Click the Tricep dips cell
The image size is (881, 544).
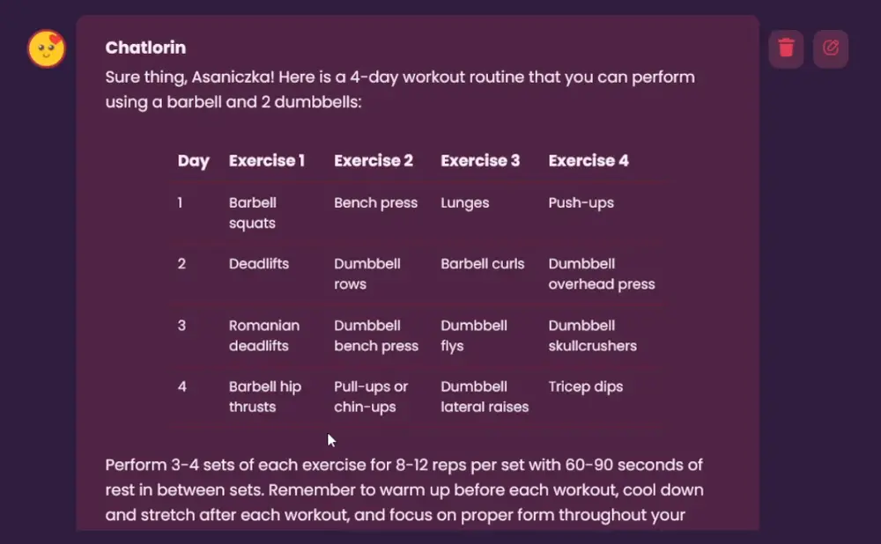(585, 387)
